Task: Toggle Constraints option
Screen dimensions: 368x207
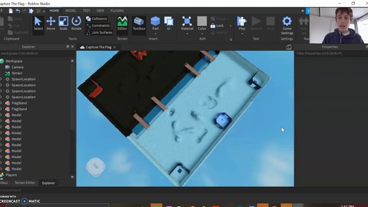Action: pos(98,25)
